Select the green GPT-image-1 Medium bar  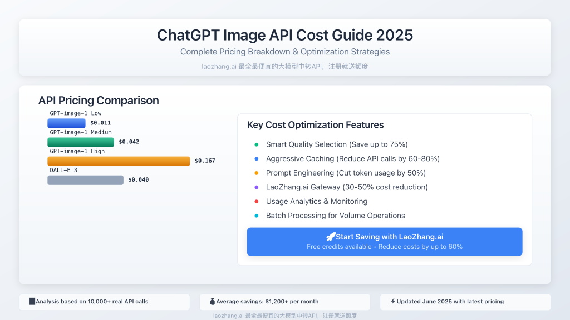tap(81, 142)
